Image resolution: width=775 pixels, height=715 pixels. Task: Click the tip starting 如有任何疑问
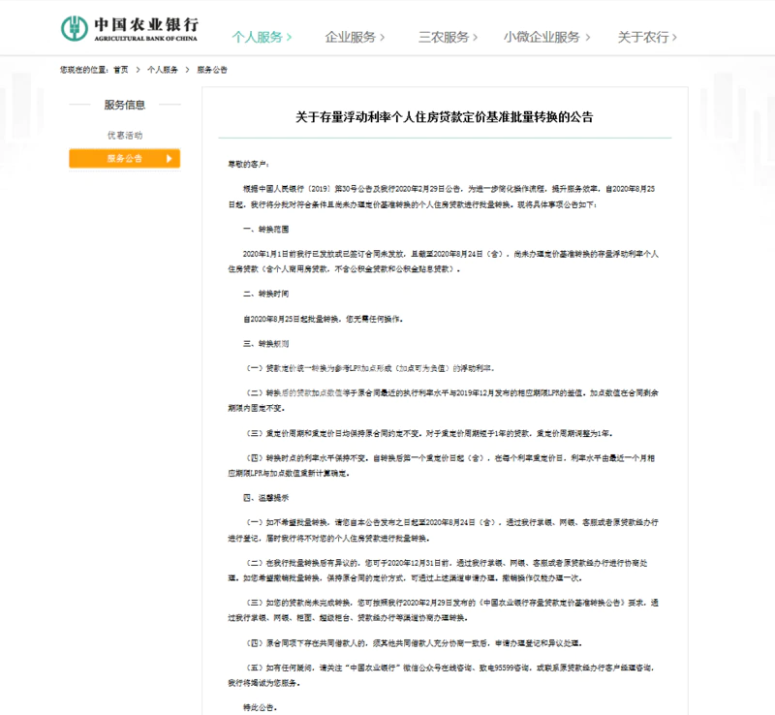[442, 675]
